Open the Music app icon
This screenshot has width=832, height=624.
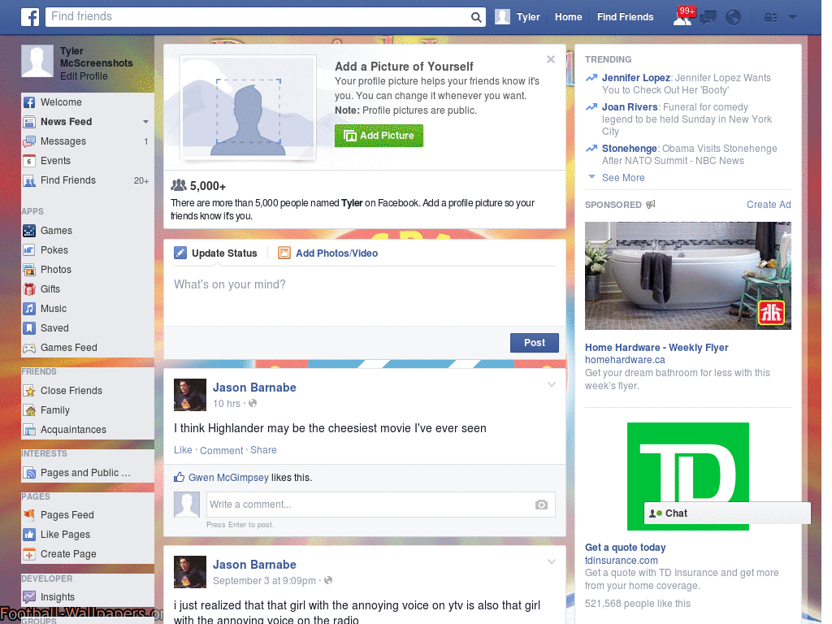click(x=29, y=309)
